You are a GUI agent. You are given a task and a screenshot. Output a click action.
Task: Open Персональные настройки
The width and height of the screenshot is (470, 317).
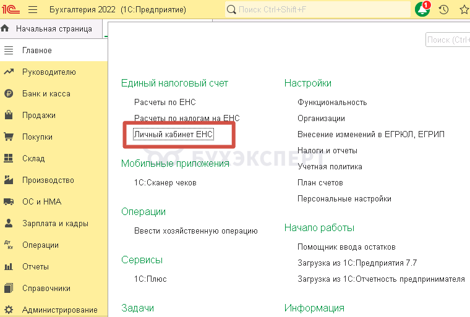pyautogui.click(x=344, y=198)
